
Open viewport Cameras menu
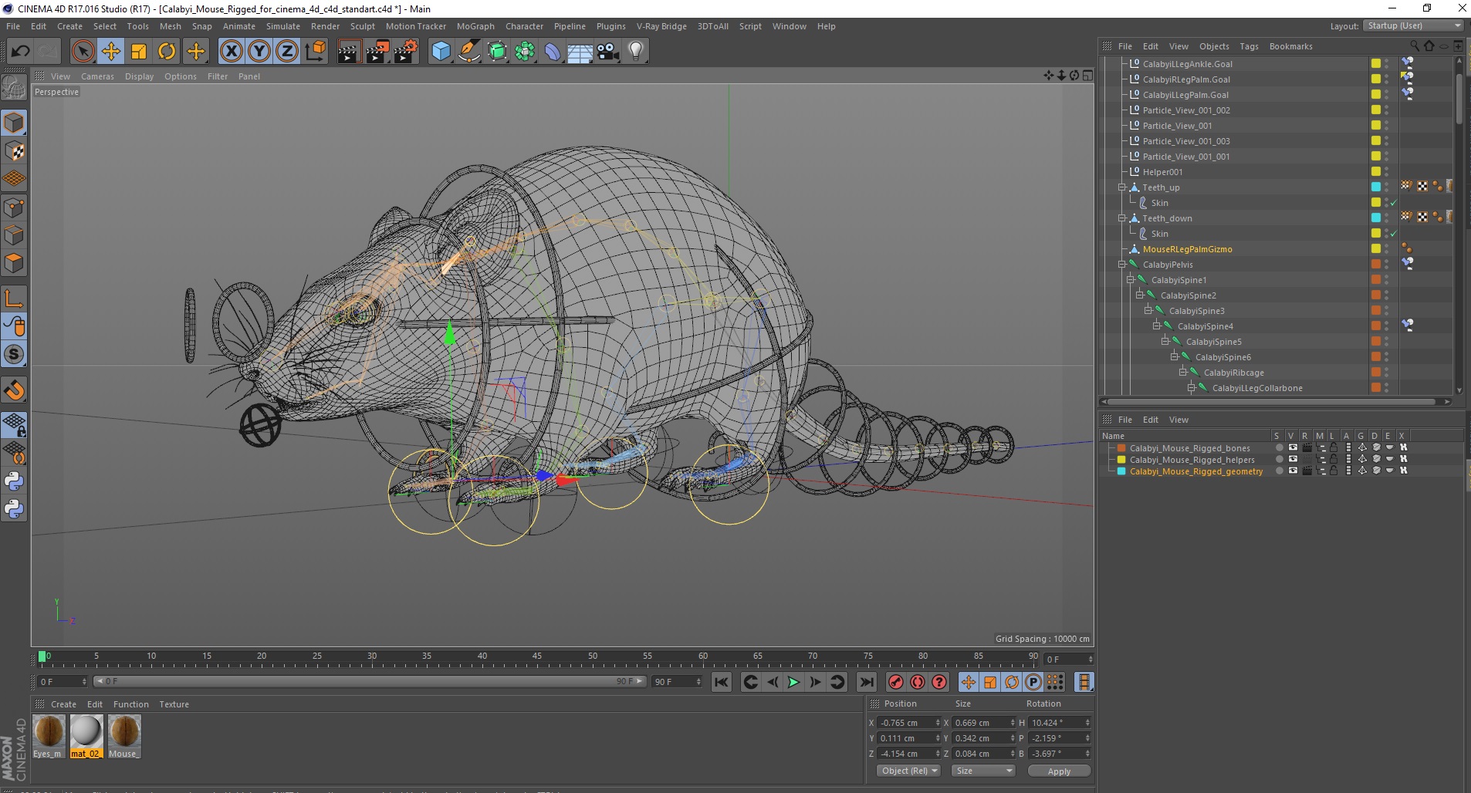coord(97,76)
